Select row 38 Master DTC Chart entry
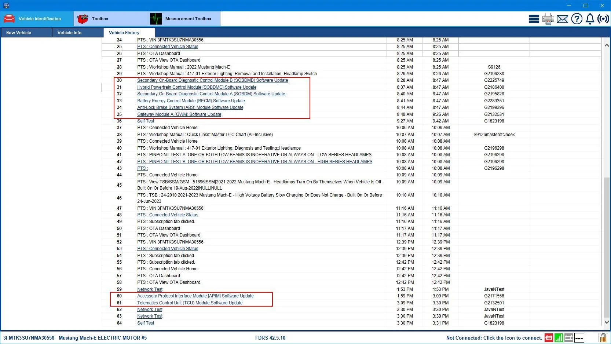Viewport: 611px width, 344px height. (x=351, y=135)
